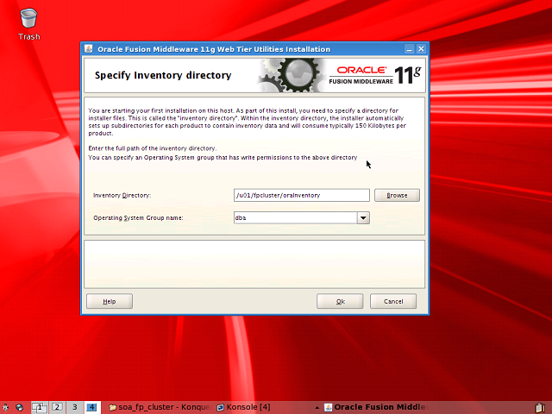Image resolution: width=552 pixels, height=414 pixels.
Task: Click the Browse button
Action: 397,195
